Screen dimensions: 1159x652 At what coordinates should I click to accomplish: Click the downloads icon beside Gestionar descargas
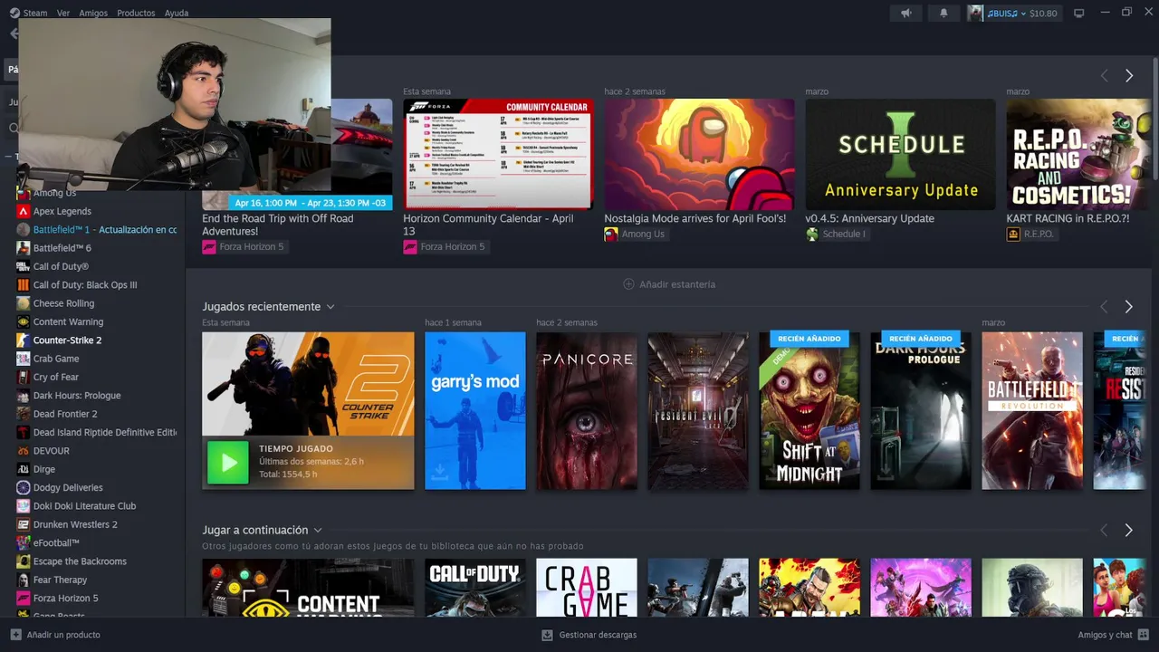(547, 635)
